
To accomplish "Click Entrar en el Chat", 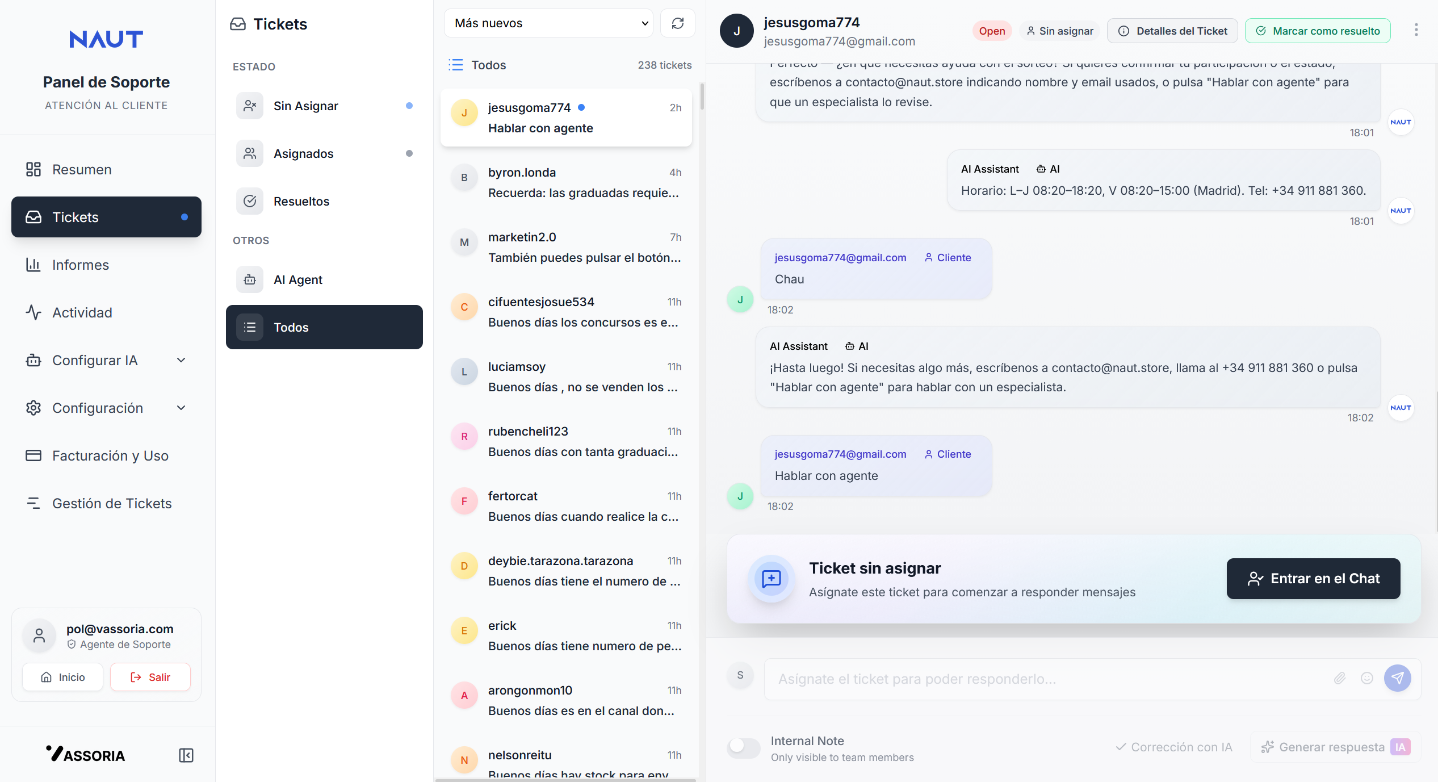I will (x=1313, y=579).
